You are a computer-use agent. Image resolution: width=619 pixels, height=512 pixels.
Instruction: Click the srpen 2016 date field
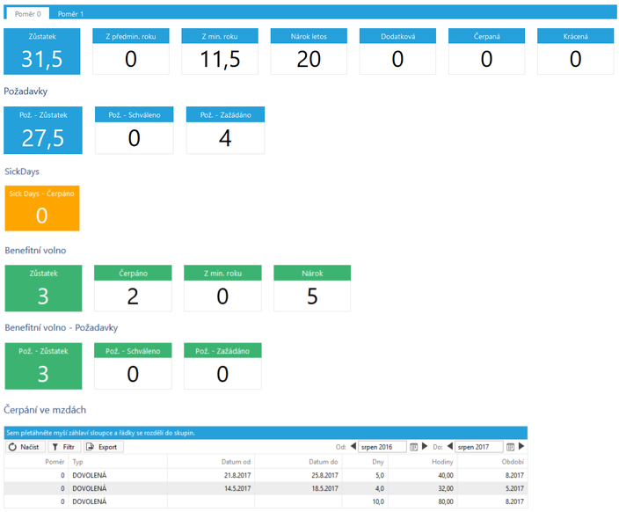[x=382, y=447]
